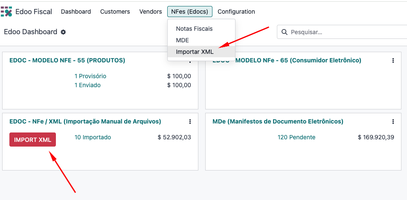Open NFe / XML Importação Manual card title
Image resolution: width=407 pixels, height=200 pixels.
[85, 121]
